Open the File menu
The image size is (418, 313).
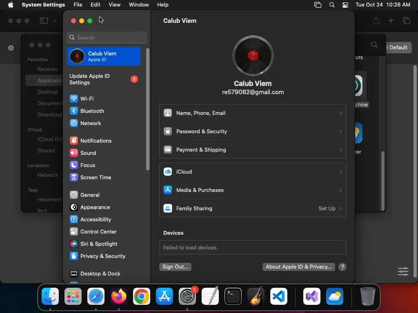[78, 5]
